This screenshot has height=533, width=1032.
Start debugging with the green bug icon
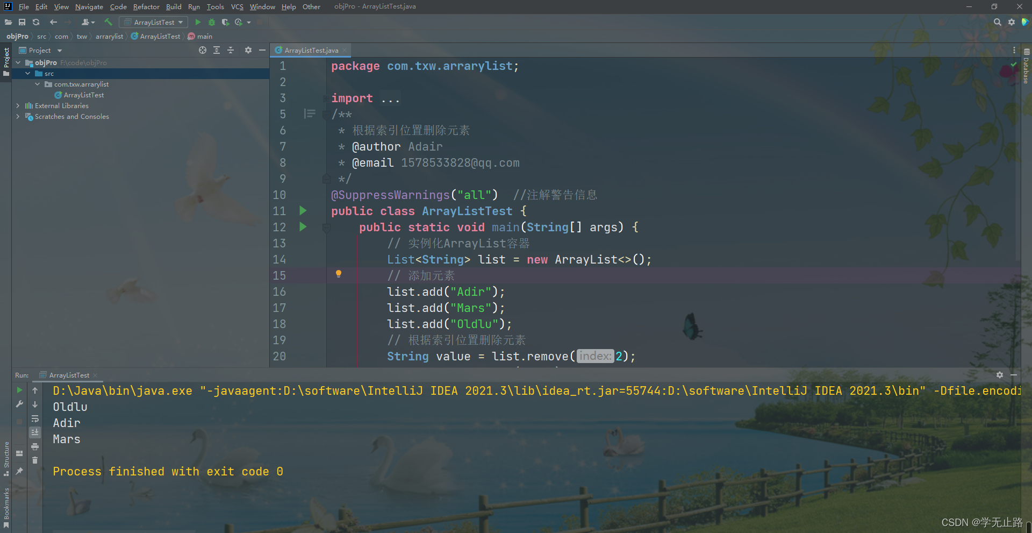tap(212, 22)
